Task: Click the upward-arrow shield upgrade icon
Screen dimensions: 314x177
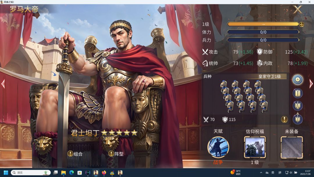Action: (x=298, y=119)
